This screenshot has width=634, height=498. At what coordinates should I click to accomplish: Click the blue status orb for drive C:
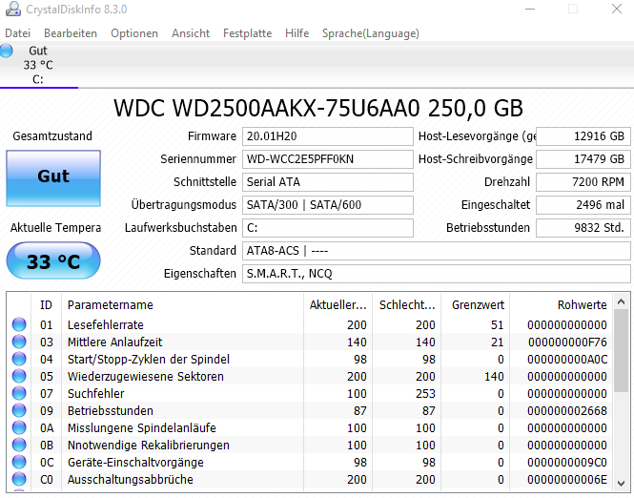(x=7, y=51)
